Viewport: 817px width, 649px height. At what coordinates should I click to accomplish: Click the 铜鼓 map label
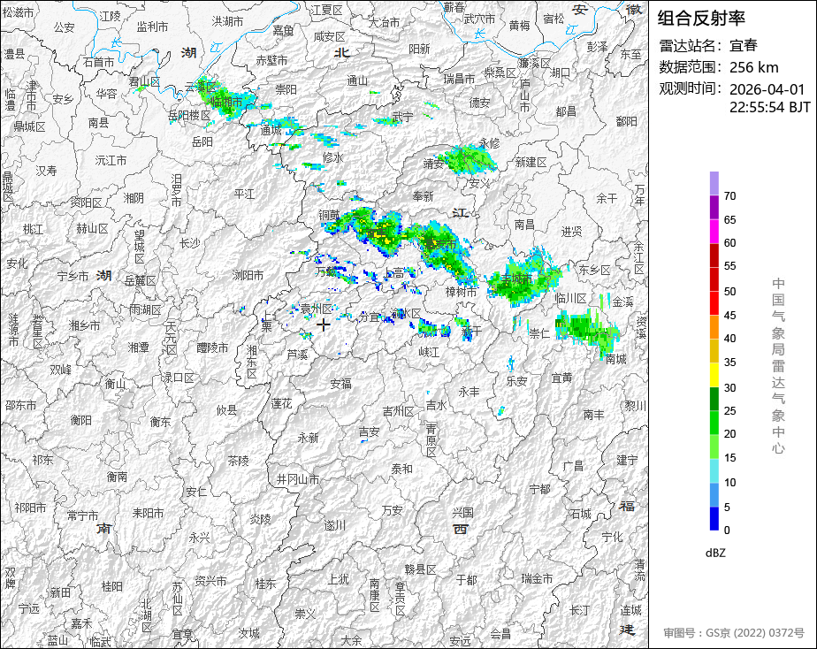click(x=329, y=215)
